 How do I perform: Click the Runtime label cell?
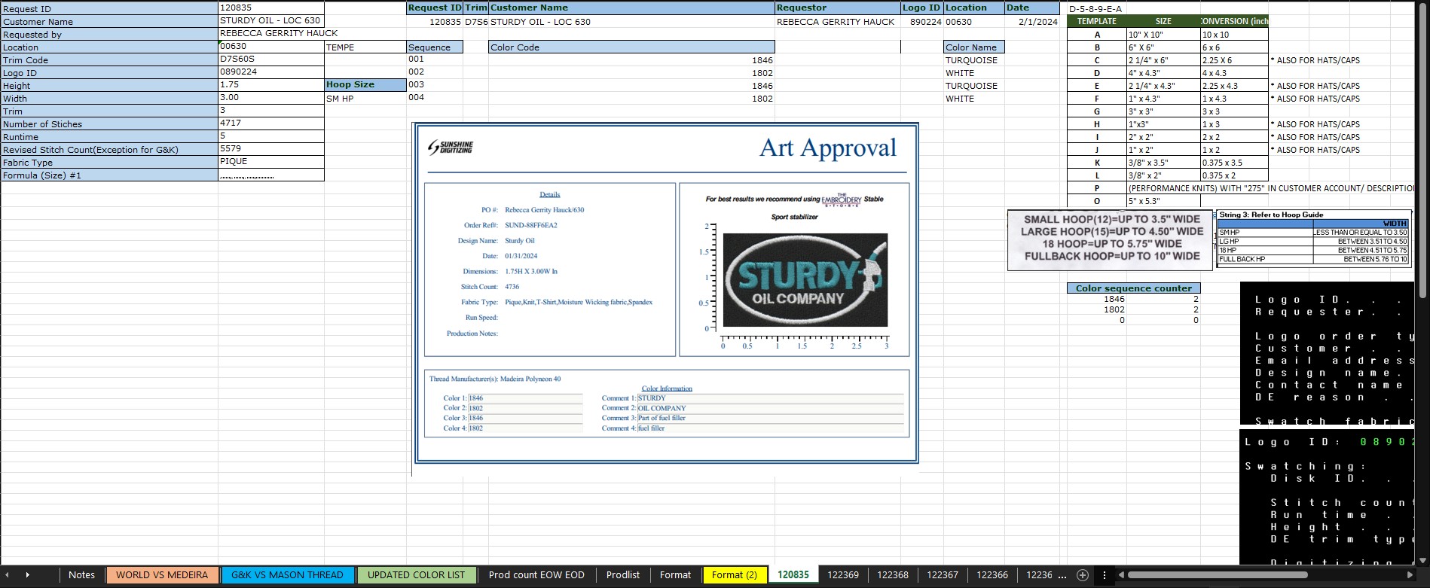109,137
